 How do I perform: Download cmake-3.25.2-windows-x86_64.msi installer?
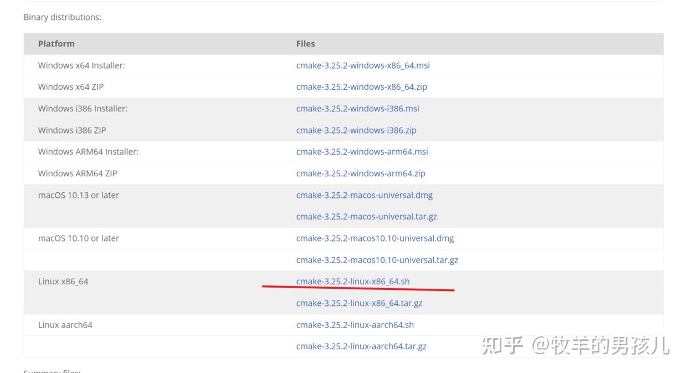(363, 65)
